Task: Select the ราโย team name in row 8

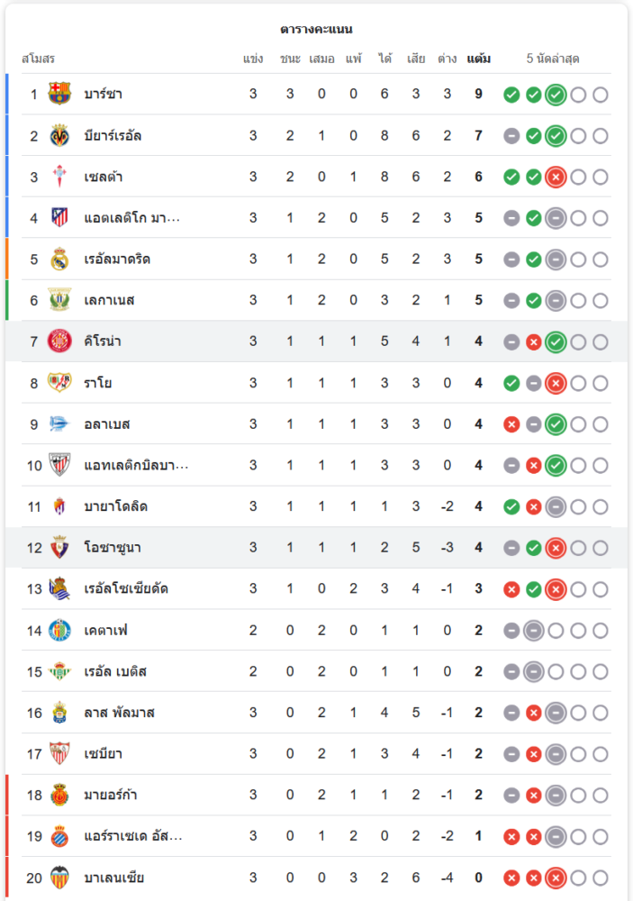Action: 98,383
